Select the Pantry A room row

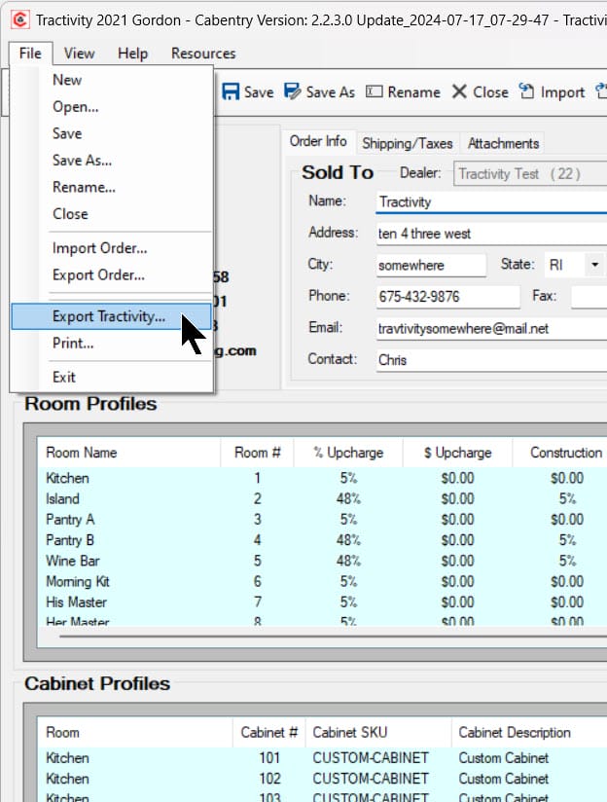tap(322, 520)
